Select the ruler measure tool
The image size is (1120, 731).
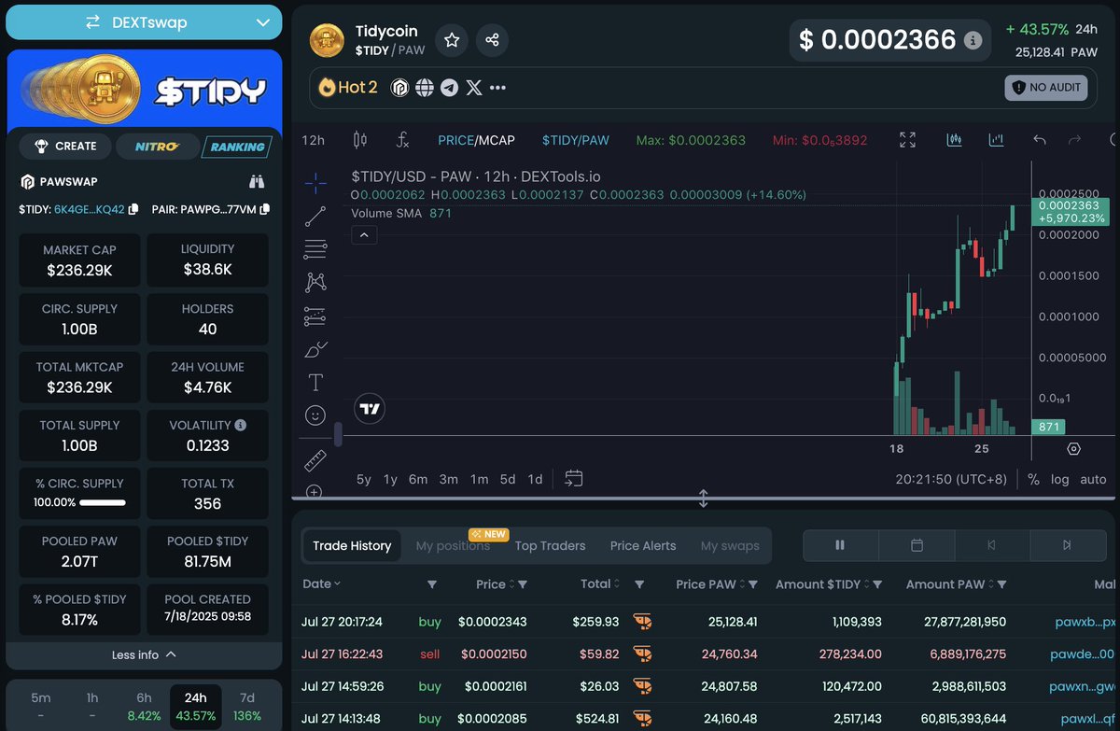pyautogui.click(x=315, y=460)
